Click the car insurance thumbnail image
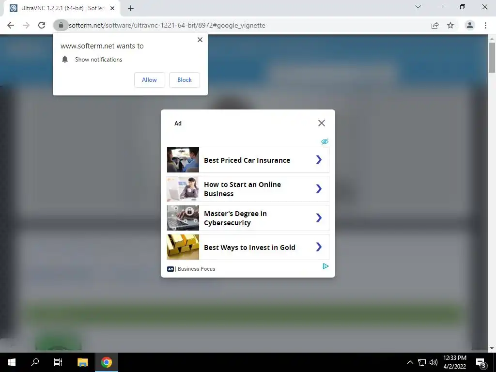496x372 pixels. 183,160
